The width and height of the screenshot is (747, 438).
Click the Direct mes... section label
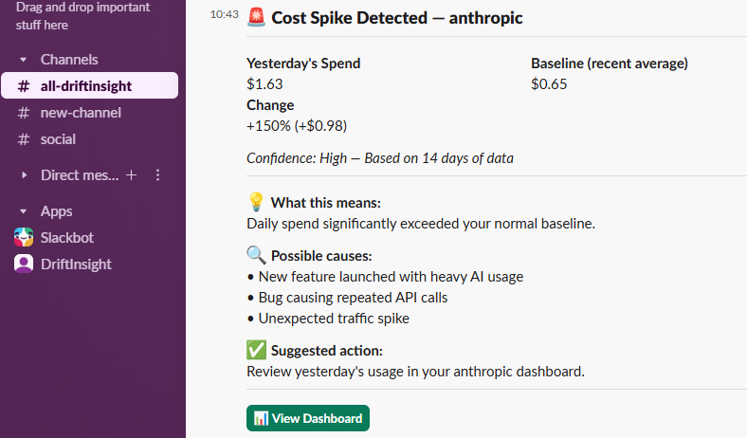[x=80, y=174]
